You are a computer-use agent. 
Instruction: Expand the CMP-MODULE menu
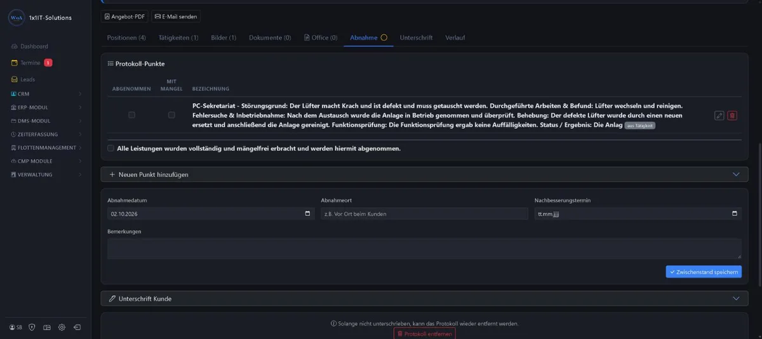46,161
